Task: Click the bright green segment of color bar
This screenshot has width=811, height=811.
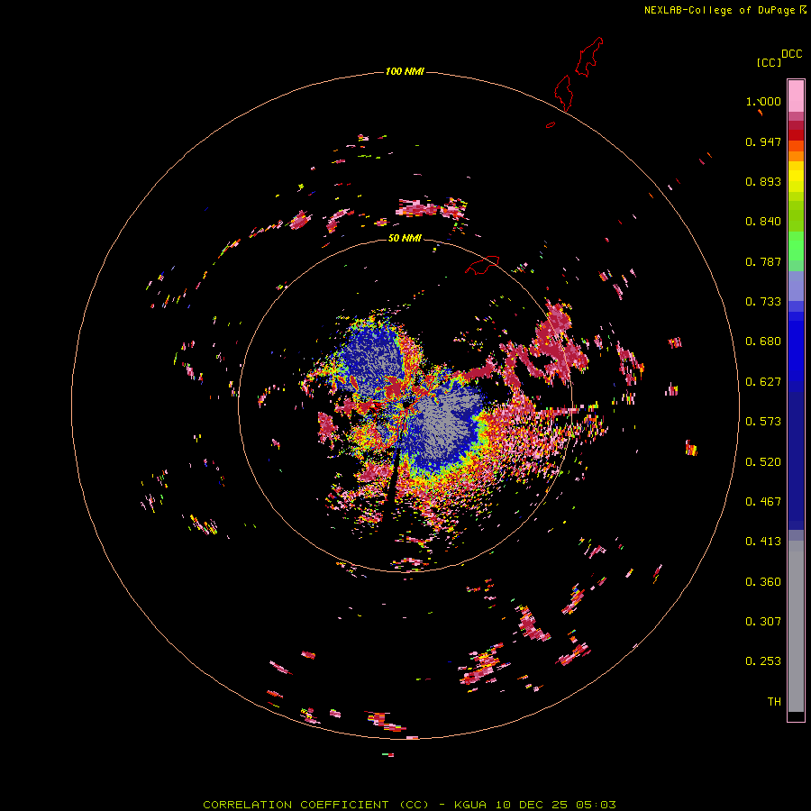Action: (796, 246)
